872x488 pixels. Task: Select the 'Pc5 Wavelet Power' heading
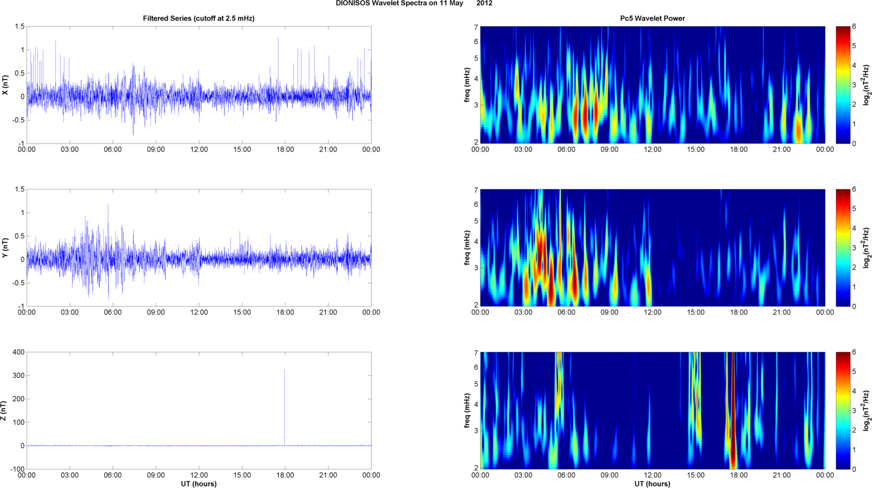[652, 18]
